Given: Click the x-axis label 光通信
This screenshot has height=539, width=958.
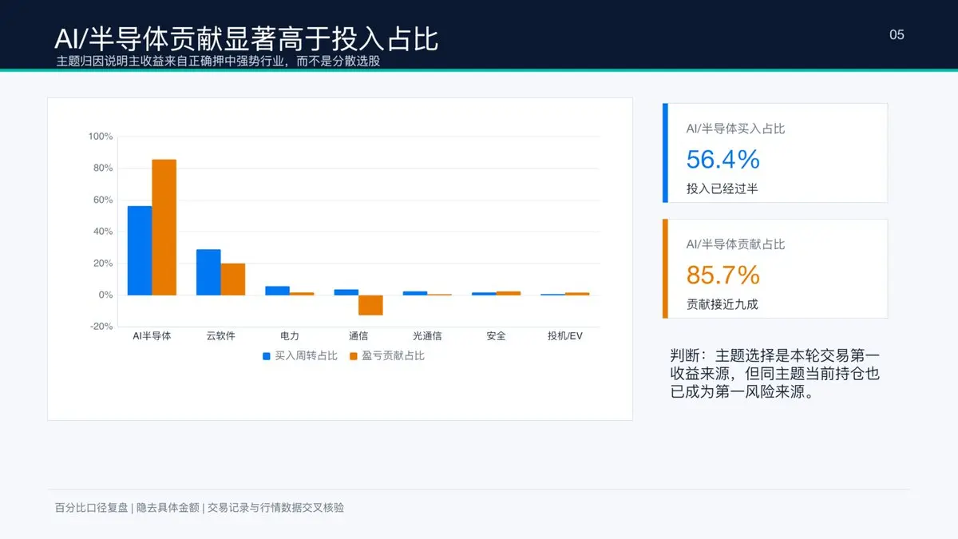Looking at the screenshot, I should coord(427,336).
